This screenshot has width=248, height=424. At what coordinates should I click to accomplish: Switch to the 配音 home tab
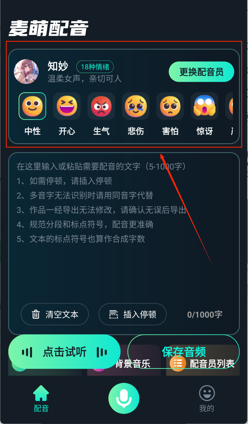(41, 399)
